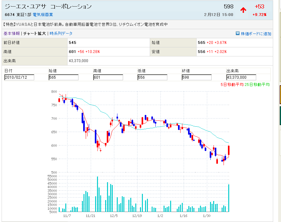281x222 pixels.
Task: Click the red up arrow price indicator
Action: (x=243, y=10)
